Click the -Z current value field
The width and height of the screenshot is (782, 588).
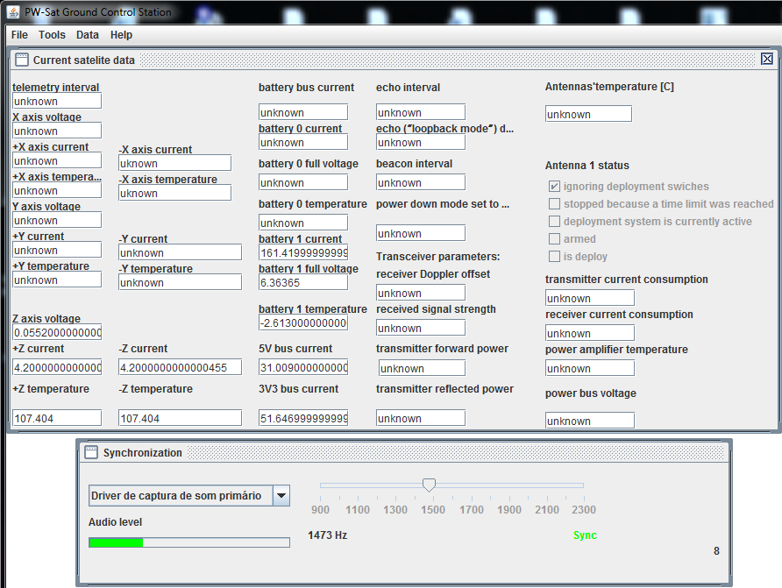(180, 368)
